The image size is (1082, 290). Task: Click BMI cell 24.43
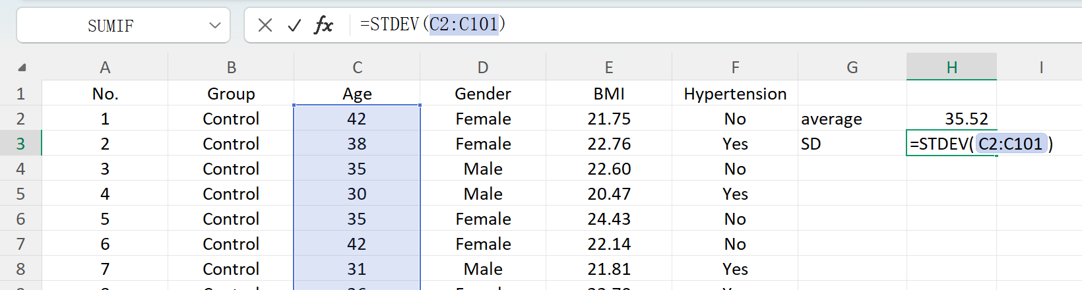pyautogui.click(x=609, y=219)
